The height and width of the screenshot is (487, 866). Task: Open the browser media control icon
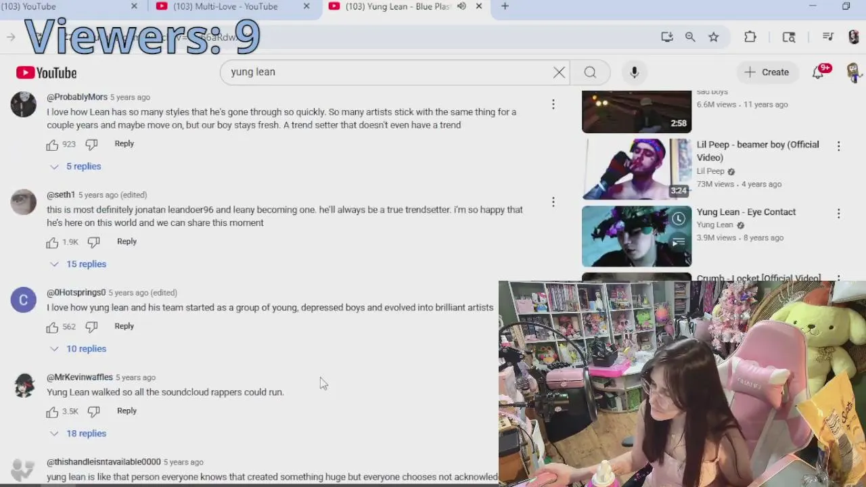coord(827,37)
